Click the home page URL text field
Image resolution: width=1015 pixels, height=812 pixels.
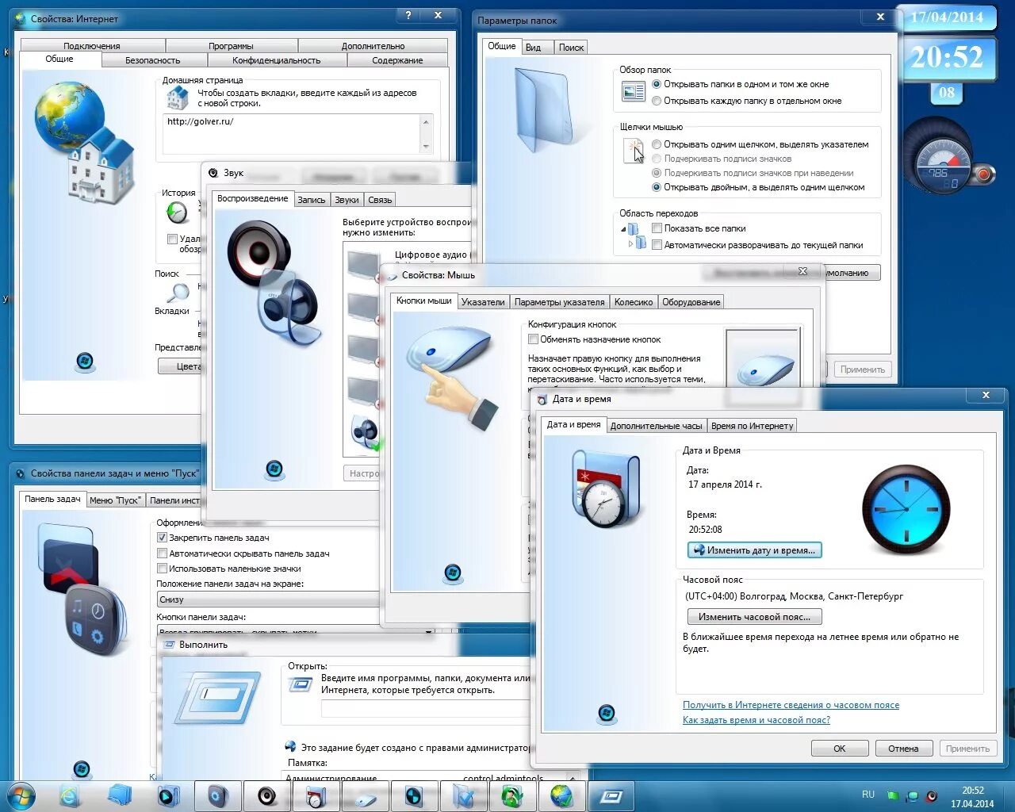point(292,133)
